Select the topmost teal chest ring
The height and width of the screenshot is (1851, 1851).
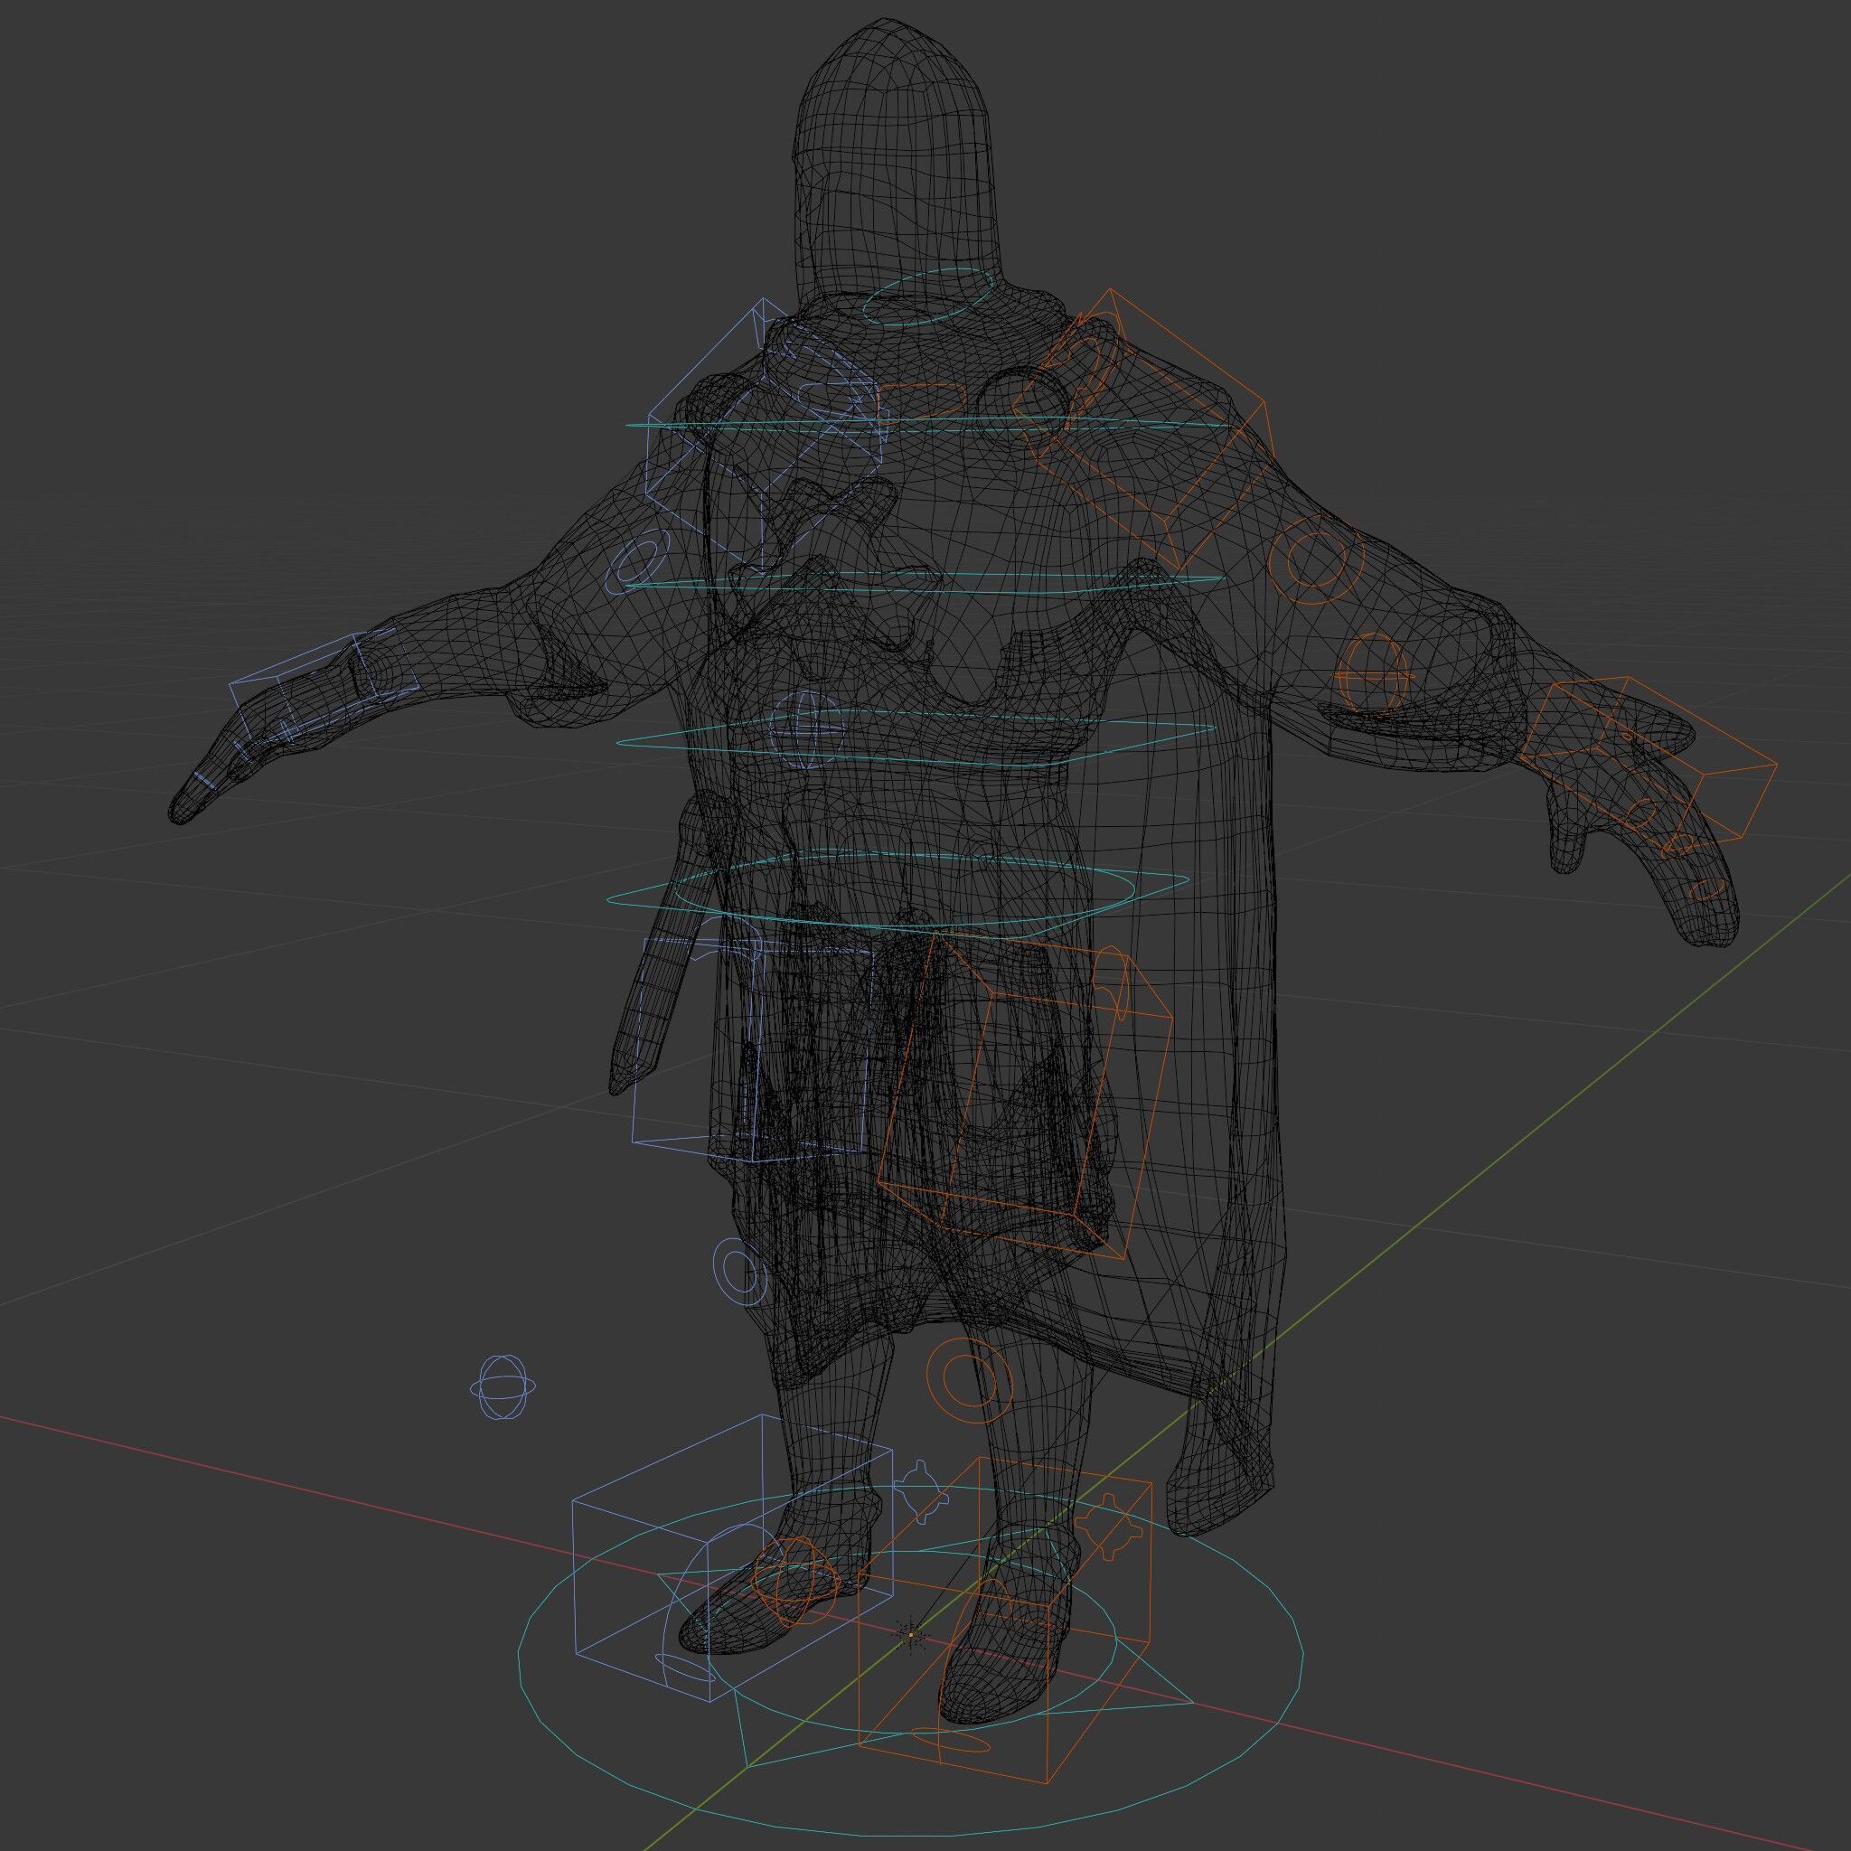(926, 424)
